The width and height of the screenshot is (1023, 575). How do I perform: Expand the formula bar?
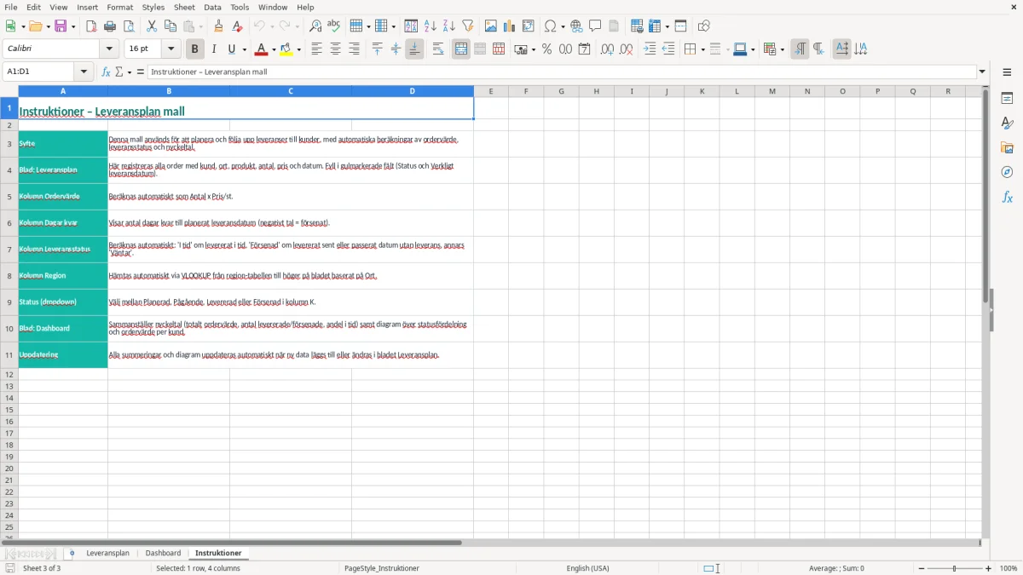click(x=982, y=72)
